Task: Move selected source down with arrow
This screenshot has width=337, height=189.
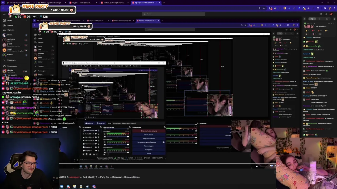Action: click(x=96, y=154)
